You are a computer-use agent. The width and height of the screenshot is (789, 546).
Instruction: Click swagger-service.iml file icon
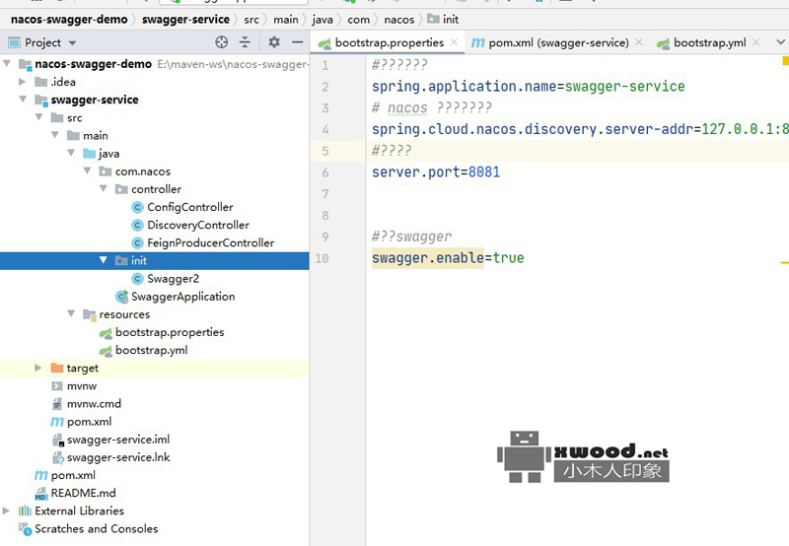tap(58, 440)
